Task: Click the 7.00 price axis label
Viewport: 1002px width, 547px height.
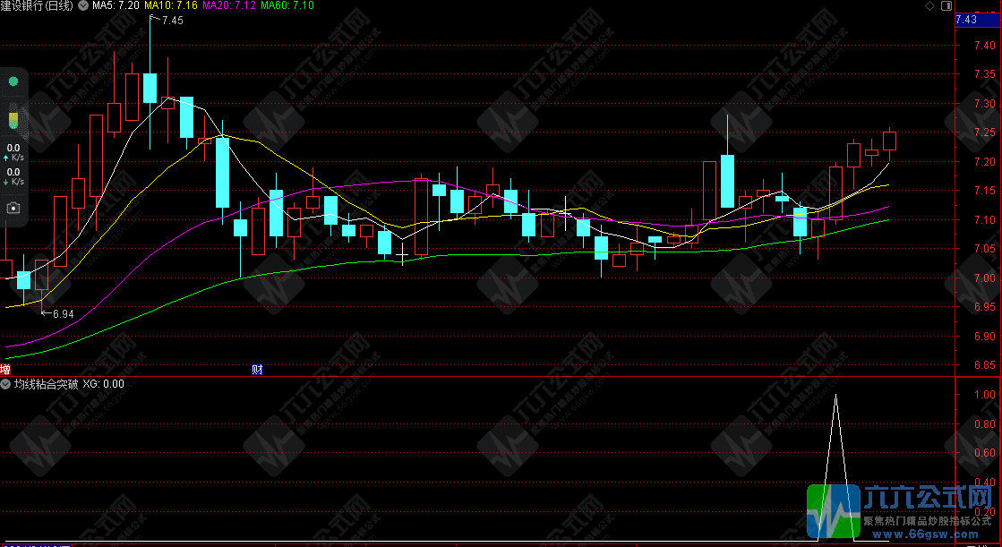Action: tap(985, 278)
